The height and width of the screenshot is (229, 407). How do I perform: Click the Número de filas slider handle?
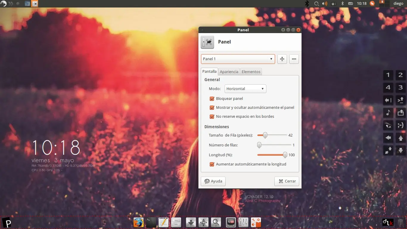point(259,145)
